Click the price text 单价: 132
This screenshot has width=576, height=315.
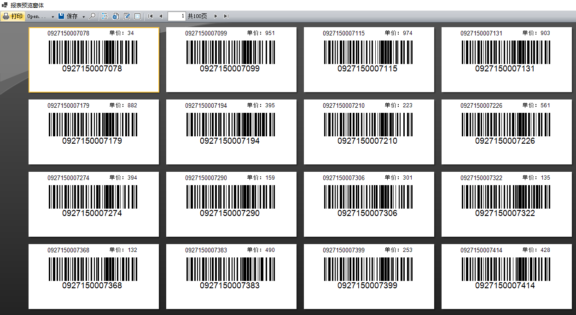point(123,250)
